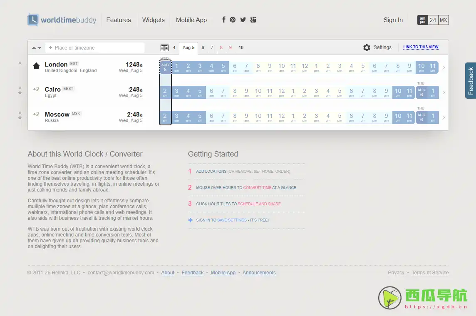
Task: Remove the Cairo row with its X
Action: point(20,88)
